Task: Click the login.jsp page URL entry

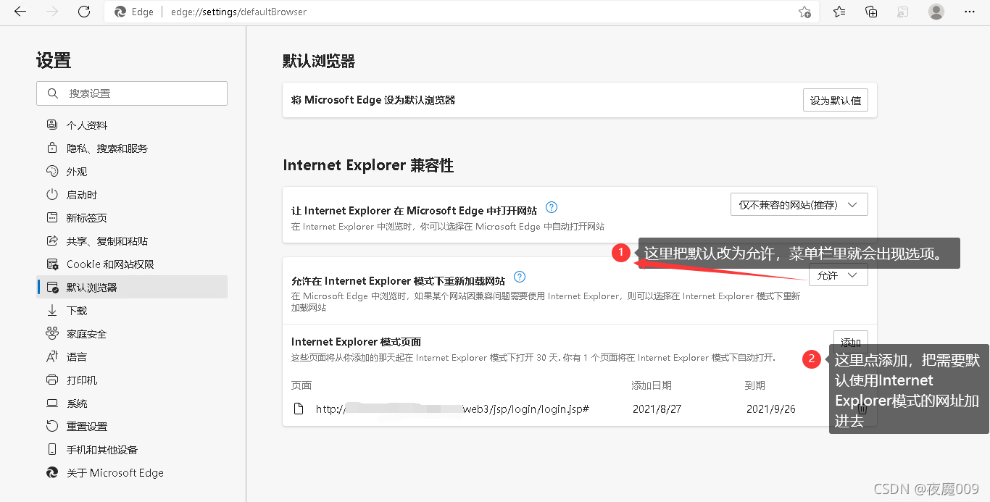Action: coord(452,409)
